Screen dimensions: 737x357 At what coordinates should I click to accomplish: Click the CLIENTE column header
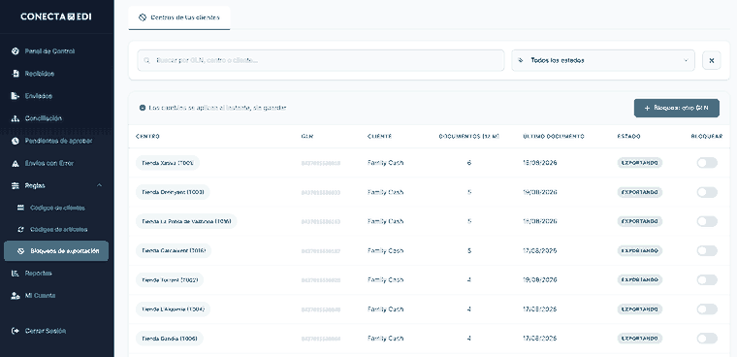pos(380,137)
